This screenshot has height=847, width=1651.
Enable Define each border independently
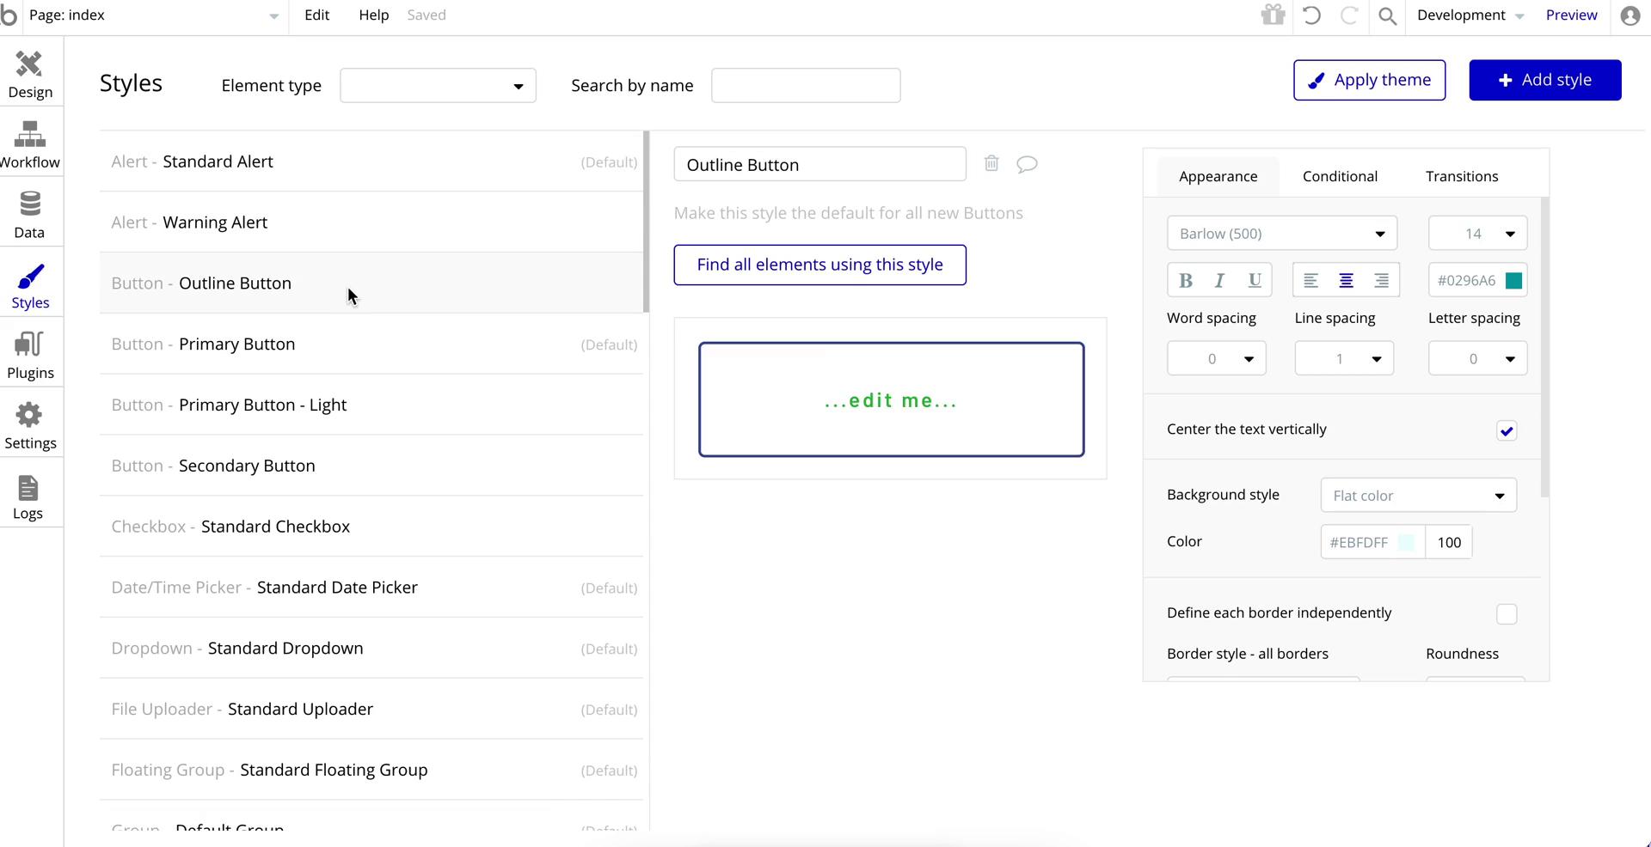click(x=1507, y=614)
